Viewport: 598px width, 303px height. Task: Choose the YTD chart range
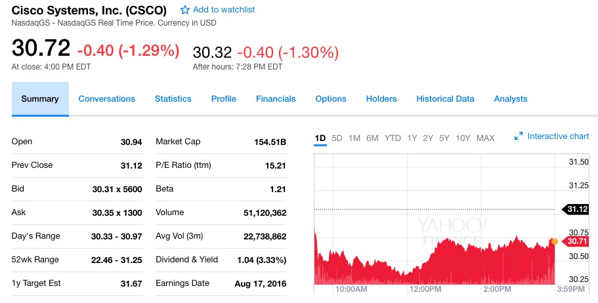[393, 138]
